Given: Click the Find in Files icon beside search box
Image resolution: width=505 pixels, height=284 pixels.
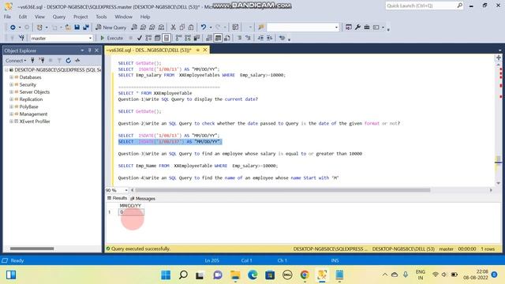Looking at the screenshot, I should tap(261, 28).
